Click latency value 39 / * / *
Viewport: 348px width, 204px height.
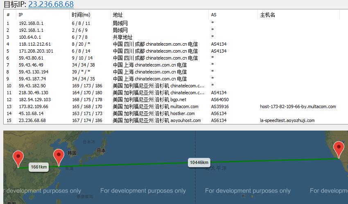click(81, 72)
